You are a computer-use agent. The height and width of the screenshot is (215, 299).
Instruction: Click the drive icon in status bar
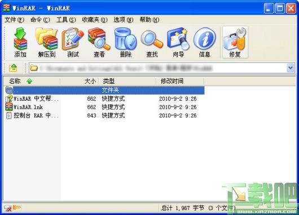pos(8,208)
